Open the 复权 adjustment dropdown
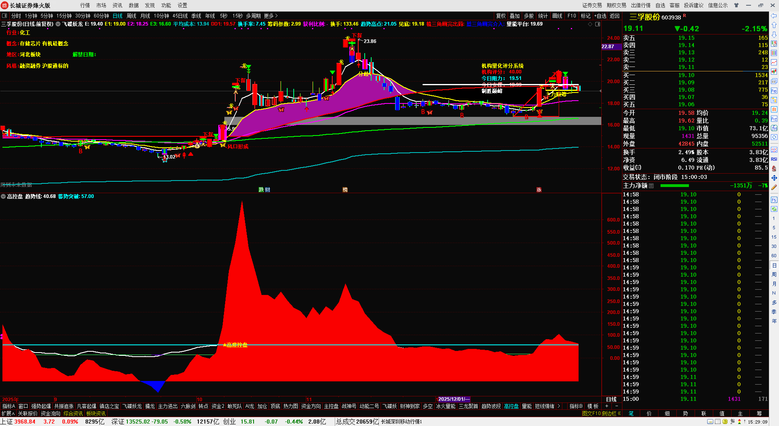Image resolution: width=779 pixels, height=426 pixels. (x=501, y=16)
